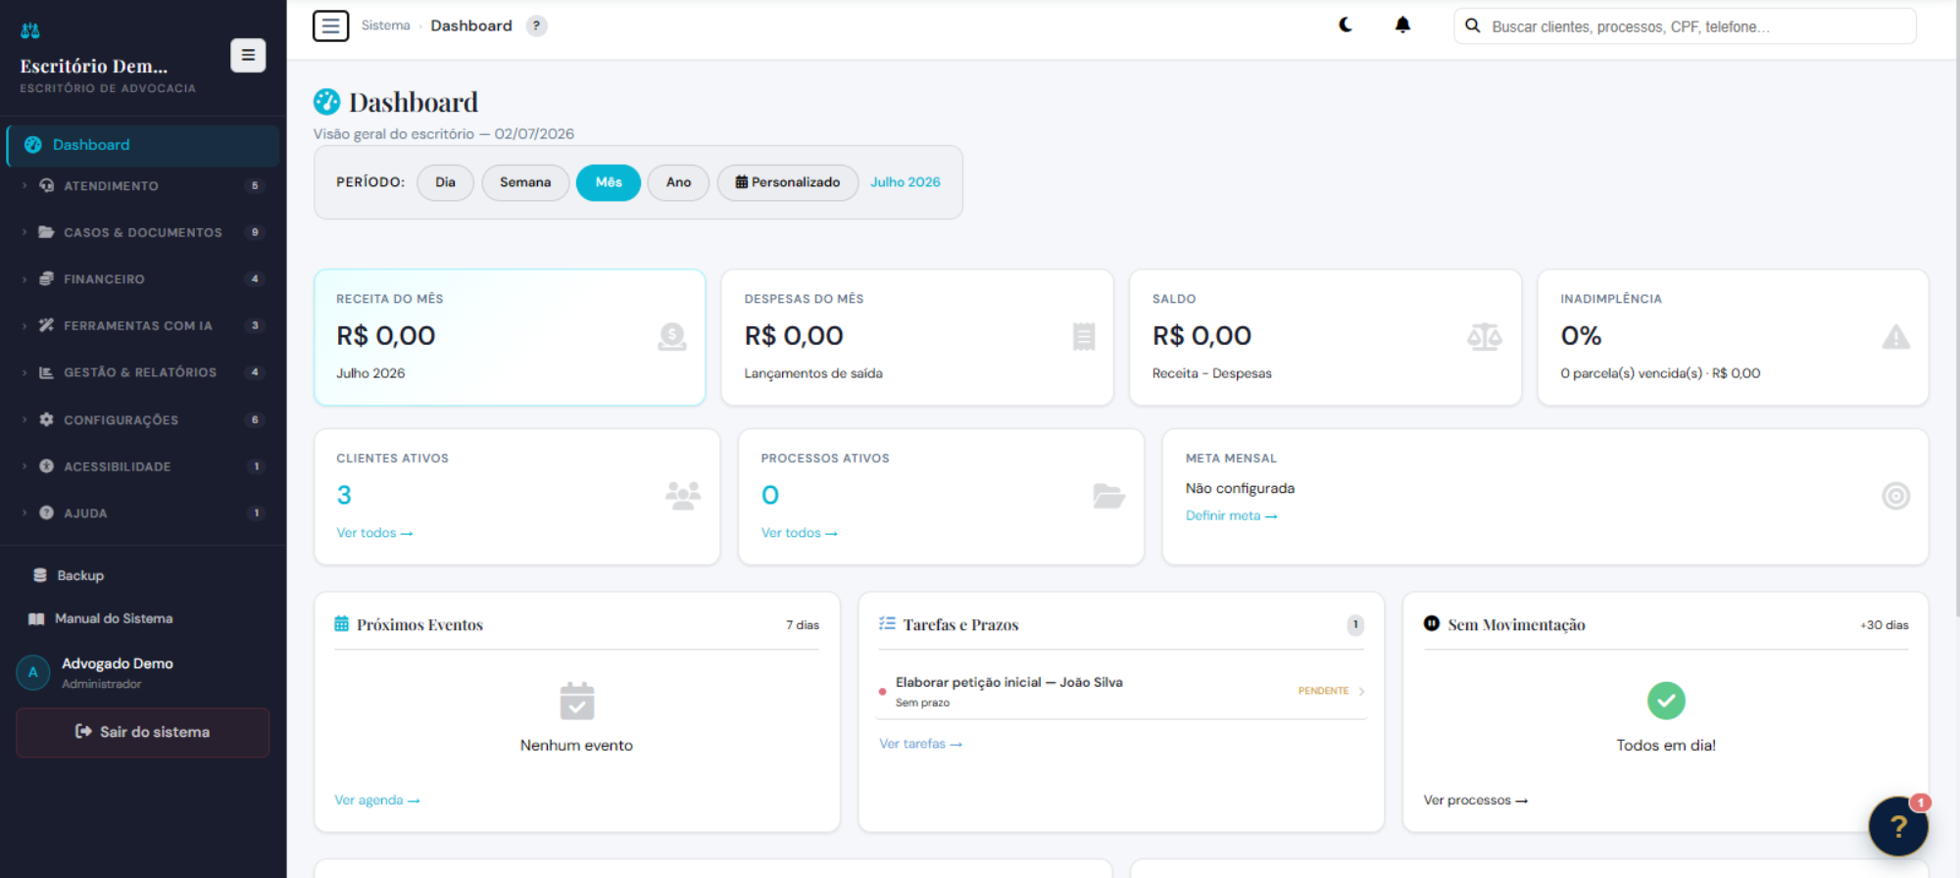Open Ver processos link
The height and width of the screenshot is (878, 1960).
tap(1476, 800)
